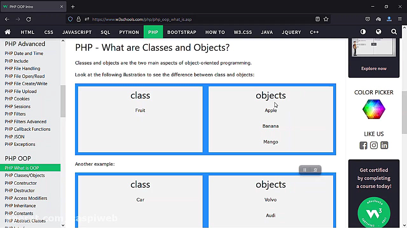Open HOW TO in top navigation
407x228 pixels.
[x=215, y=32]
